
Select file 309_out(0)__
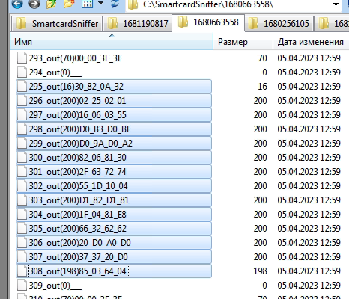coord(114,286)
